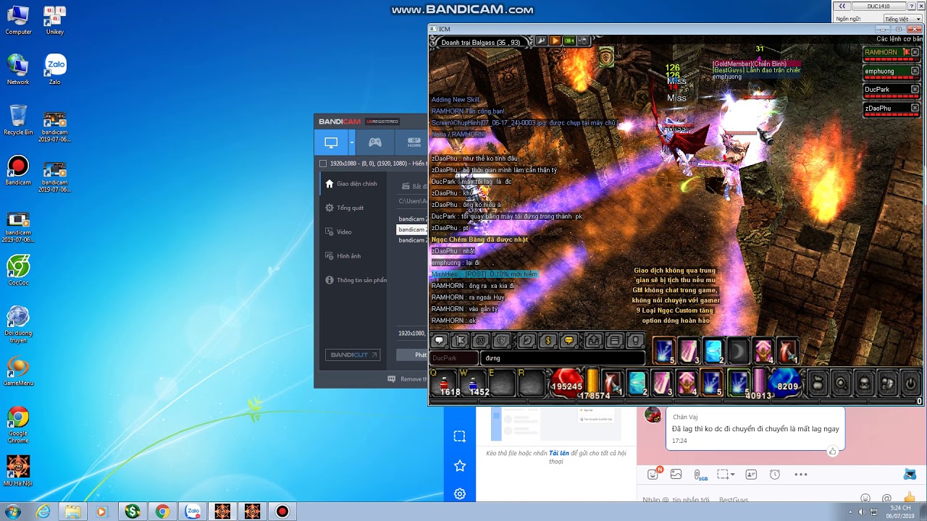Click the red health orb 195245

(x=567, y=382)
